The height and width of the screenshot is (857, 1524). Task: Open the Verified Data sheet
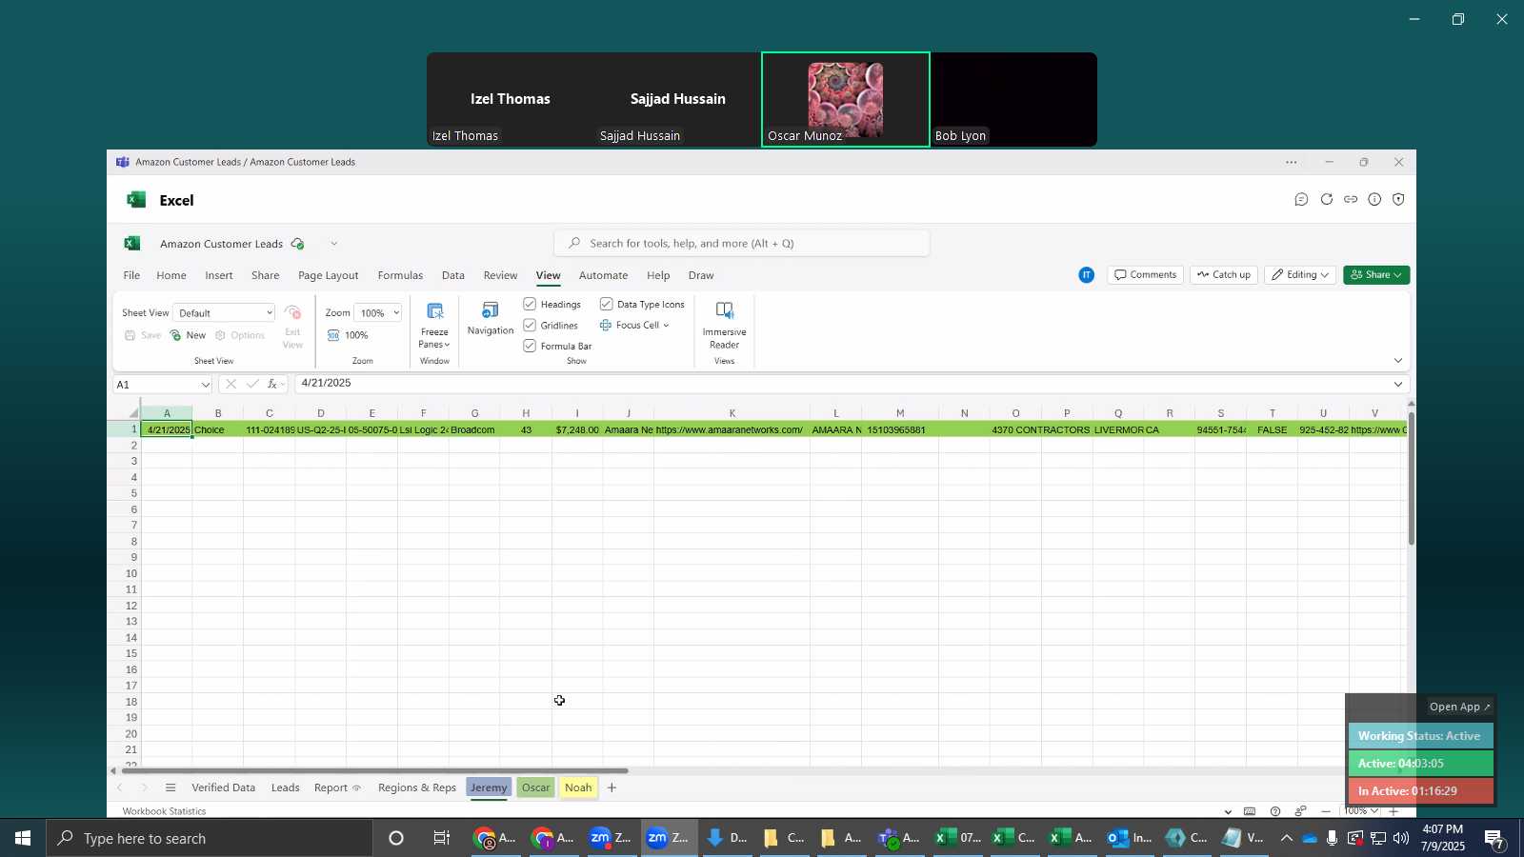tap(224, 787)
